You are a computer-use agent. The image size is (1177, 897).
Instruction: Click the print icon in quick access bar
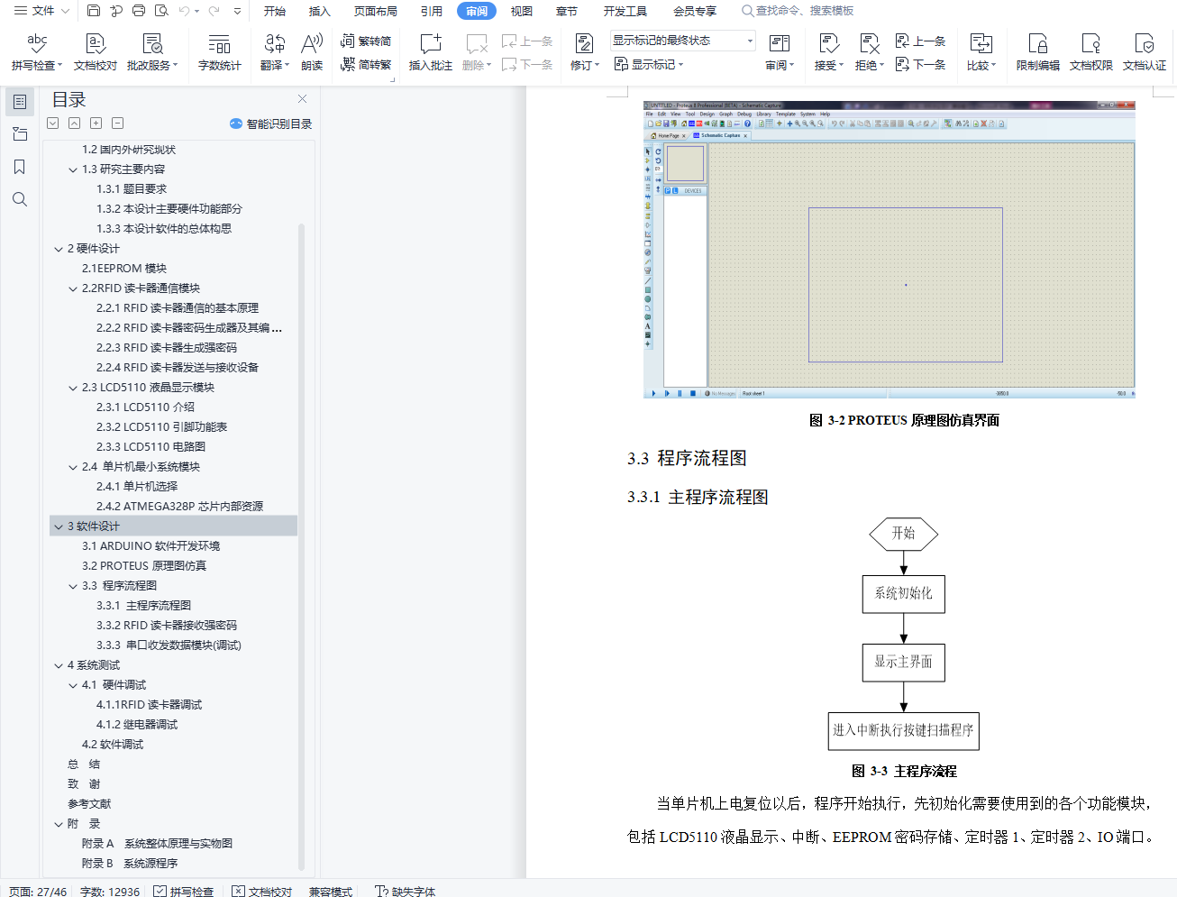(x=139, y=11)
